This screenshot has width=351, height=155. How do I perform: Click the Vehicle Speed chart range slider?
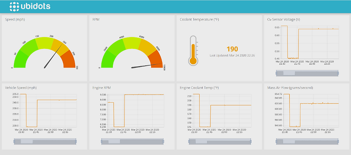45,142
